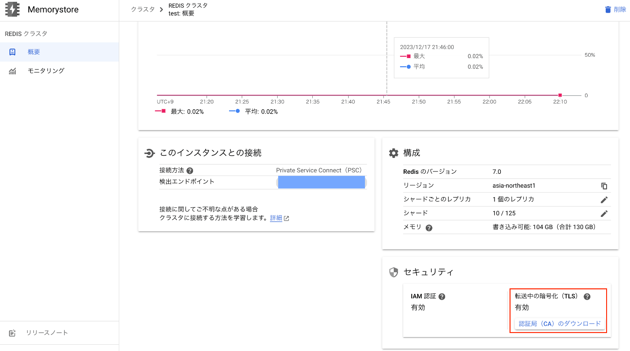Click the 有効 status under IAM 認証

tap(418, 308)
